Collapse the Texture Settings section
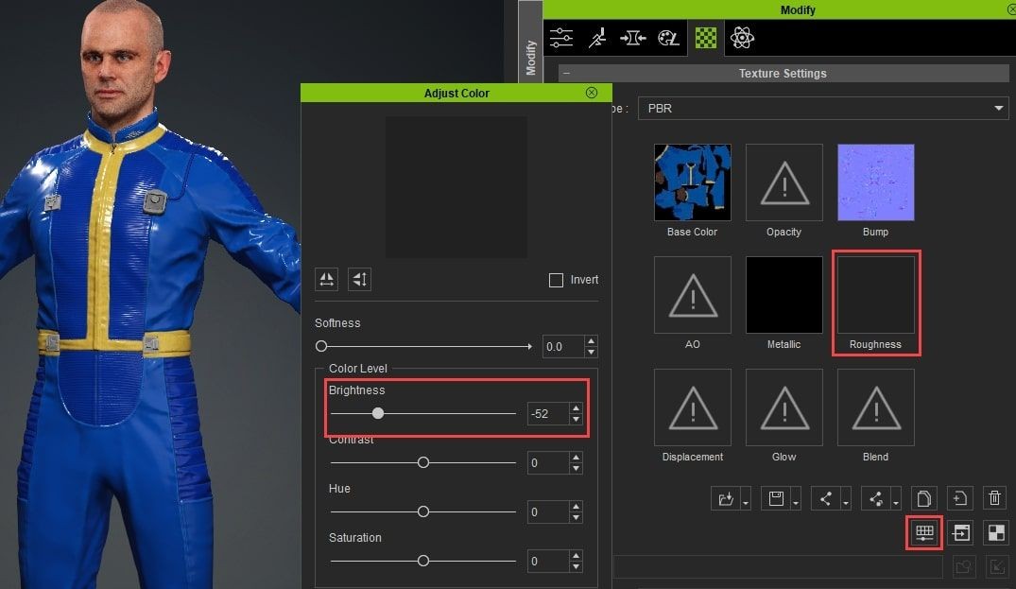 pyautogui.click(x=566, y=74)
